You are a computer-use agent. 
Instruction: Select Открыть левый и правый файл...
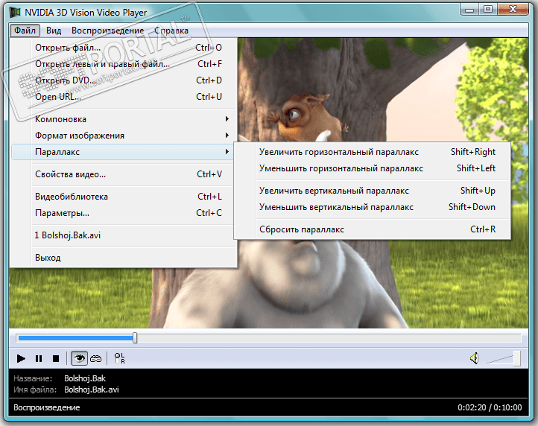tap(124, 64)
